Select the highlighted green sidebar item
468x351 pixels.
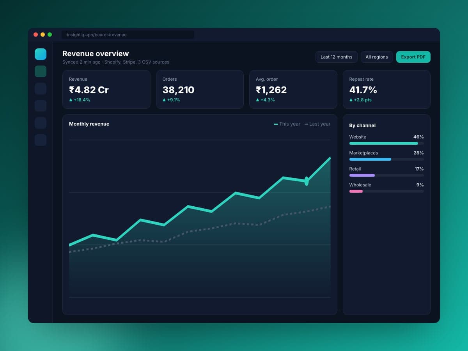[x=41, y=71]
